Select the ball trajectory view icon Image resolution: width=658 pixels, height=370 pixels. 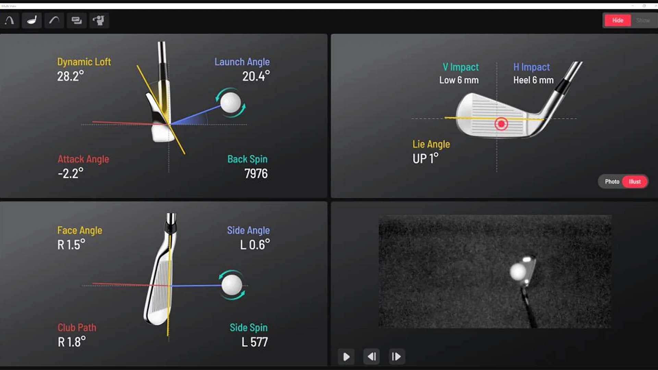[x=10, y=20]
